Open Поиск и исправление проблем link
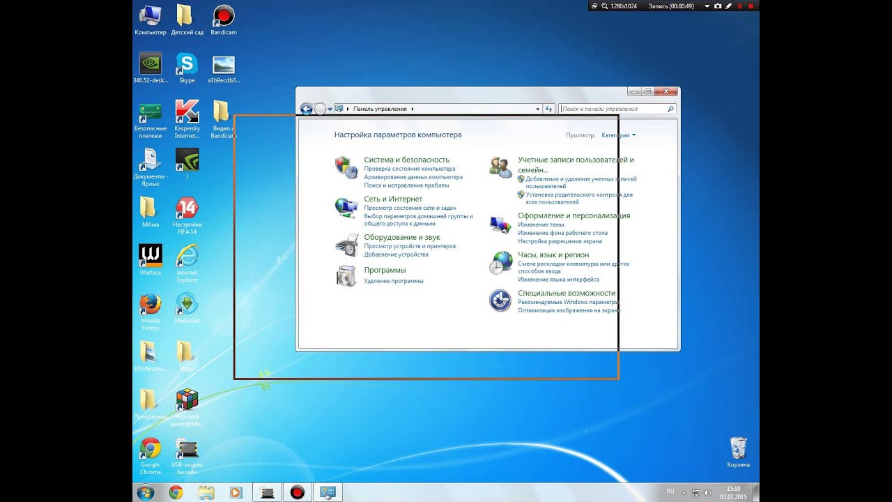 (x=406, y=185)
